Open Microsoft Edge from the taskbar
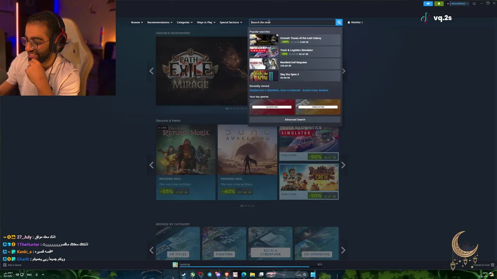The height and width of the screenshot is (279, 497). tap(244, 275)
